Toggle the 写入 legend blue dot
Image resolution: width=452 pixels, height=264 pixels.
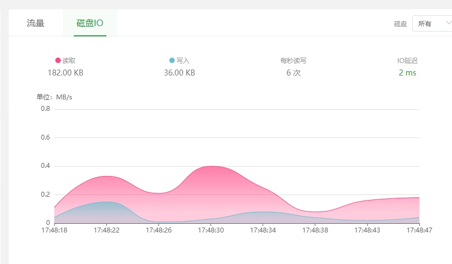pos(172,60)
